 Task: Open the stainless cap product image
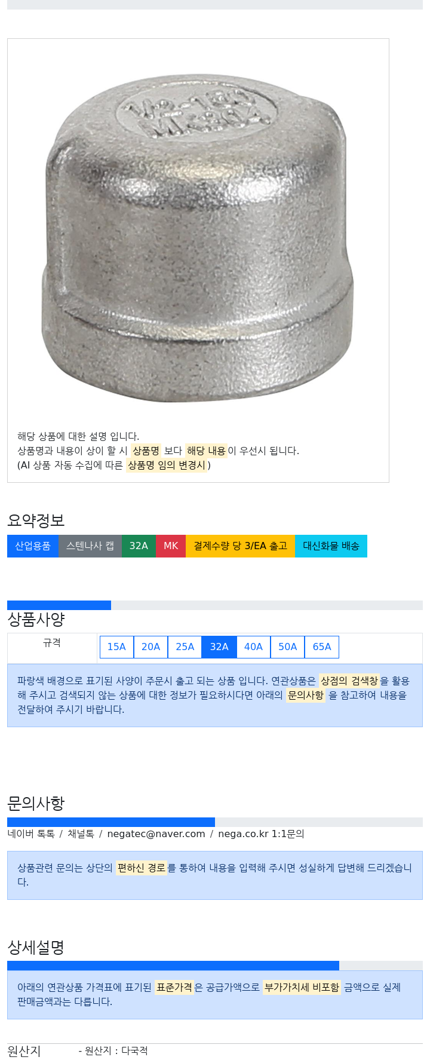click(198, 235)
